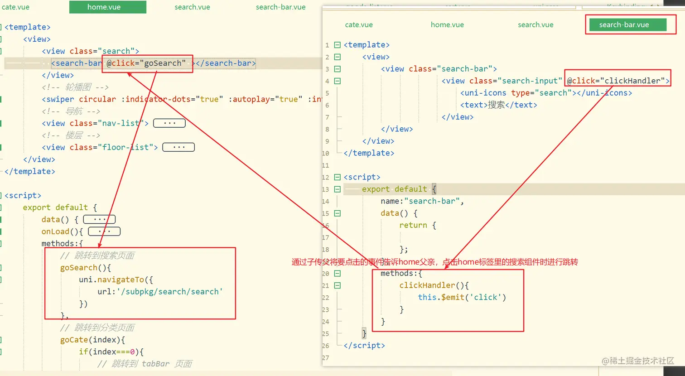Collapse the outer <view> fold at line 2
685x376 pixels.
(x=337, y=57)
